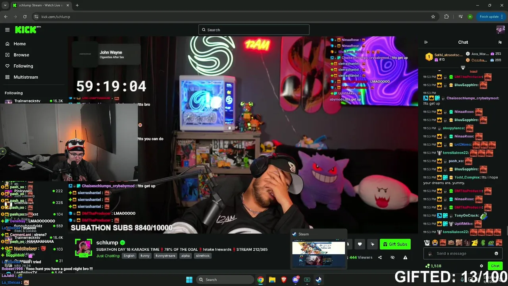Screen dimensions: 508x286
Task: Open Trainwreckstv in the Following list
Action: [34, 101]
